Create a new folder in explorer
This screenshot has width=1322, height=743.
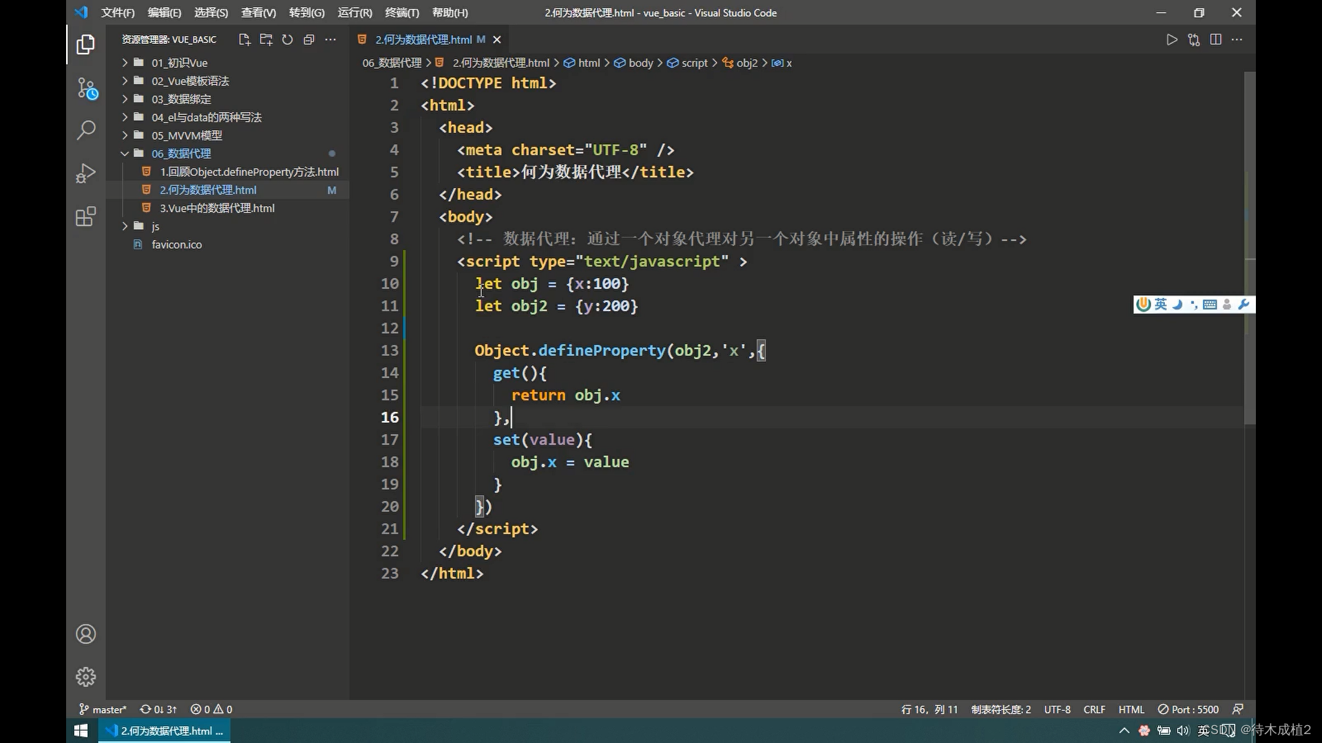click(266, 39)
